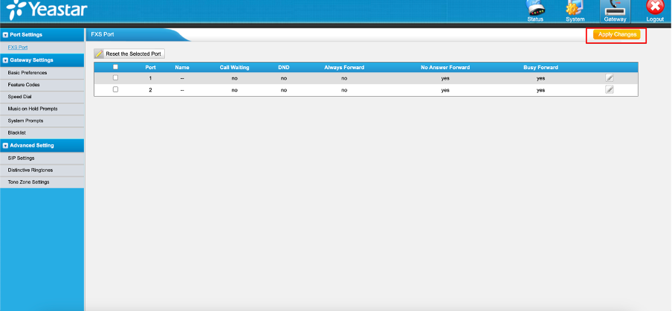
Task: Click DND no for port 2
Action: 284,90
